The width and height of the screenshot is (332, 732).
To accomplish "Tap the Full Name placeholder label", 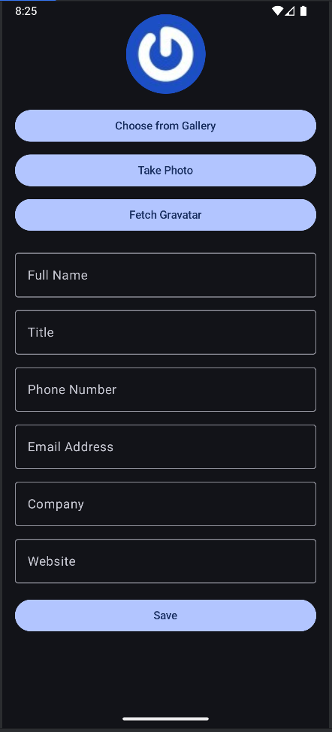I will [x=58, y=275].
